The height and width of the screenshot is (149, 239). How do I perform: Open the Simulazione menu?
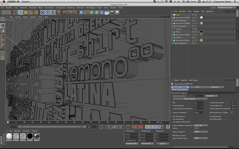coord(60,7)
